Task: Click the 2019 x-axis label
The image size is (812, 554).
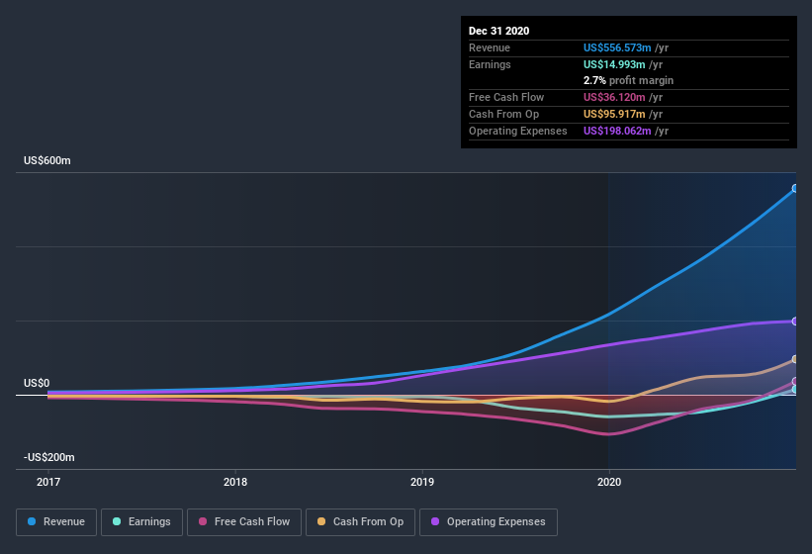Action: click(422, 482)
